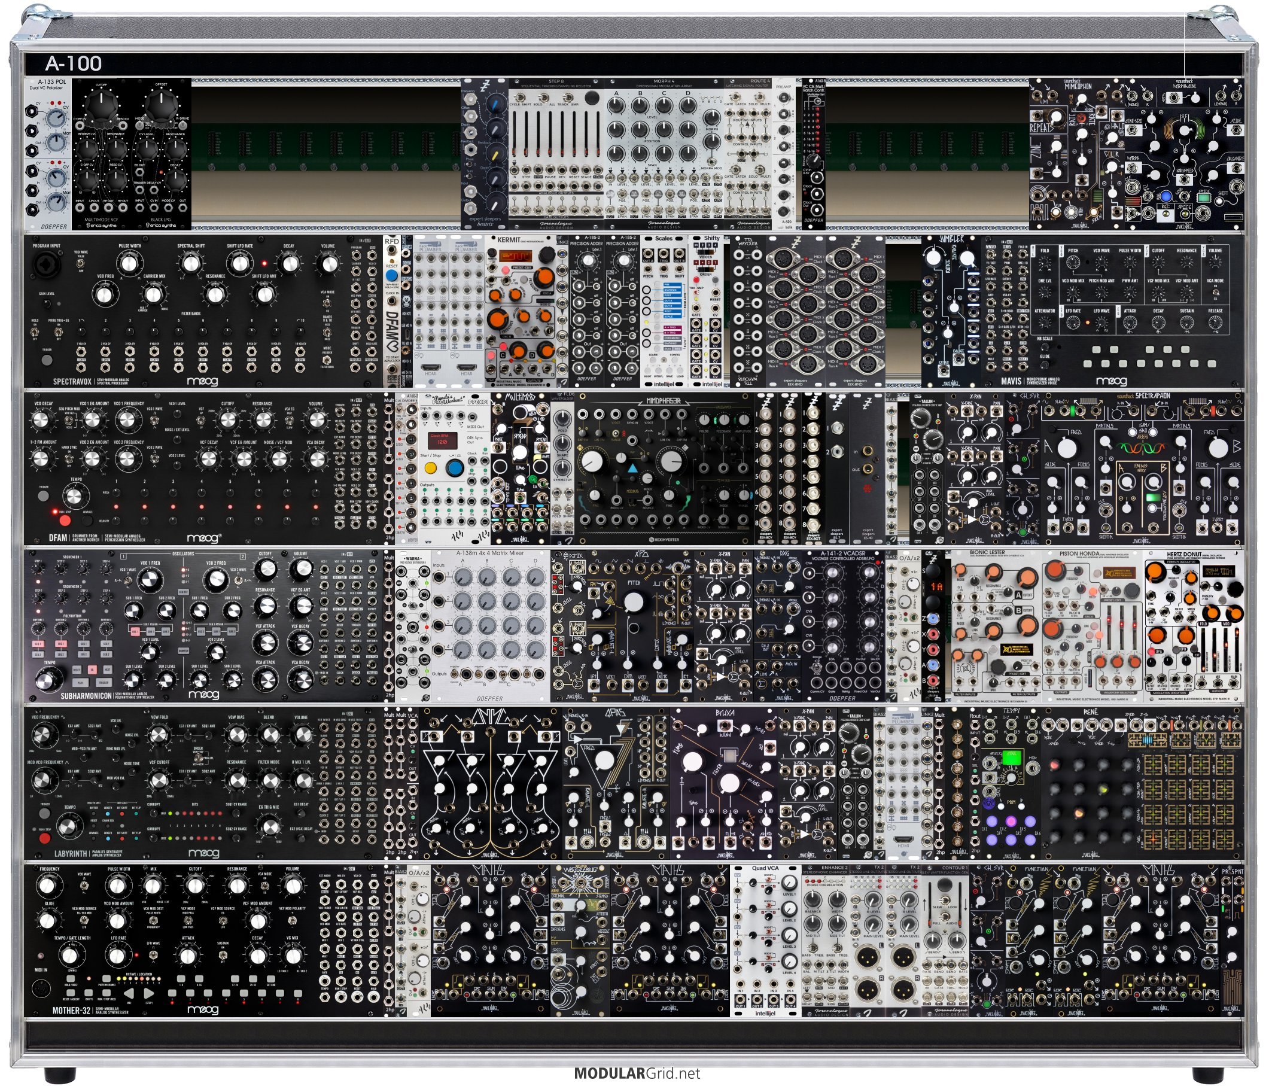Push the blue RESET button on RFD

[391, 275]
